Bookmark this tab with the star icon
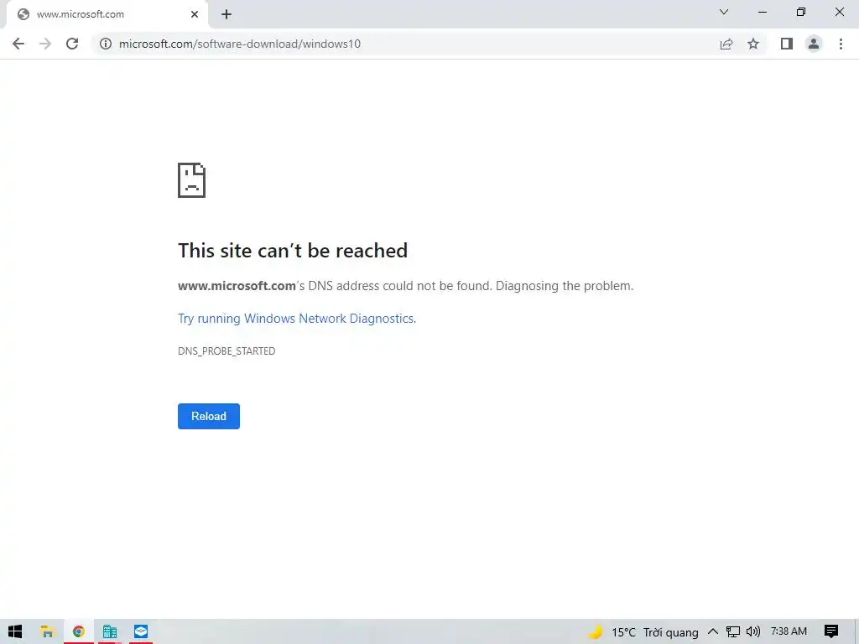 pos(753,44)
